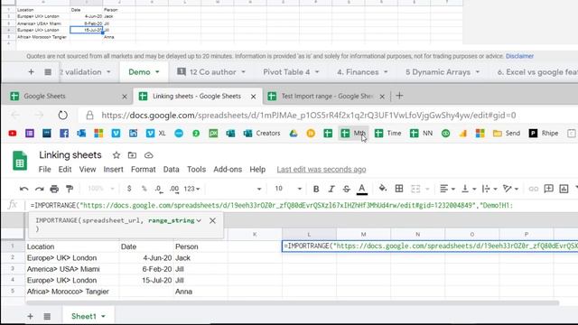The height and width of the screenshot is (325, 578).
Task: Choose cell fill color
Action: coord(383,189)
